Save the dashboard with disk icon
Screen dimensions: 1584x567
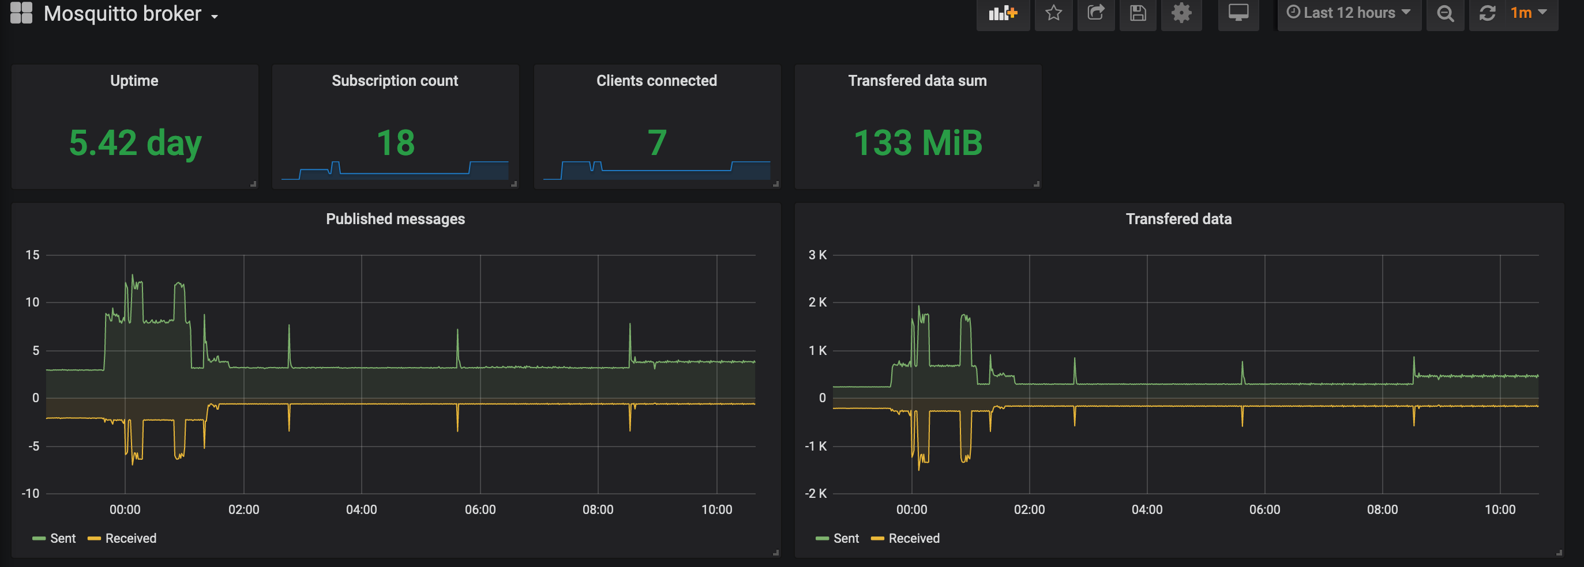pos(1138,13)
